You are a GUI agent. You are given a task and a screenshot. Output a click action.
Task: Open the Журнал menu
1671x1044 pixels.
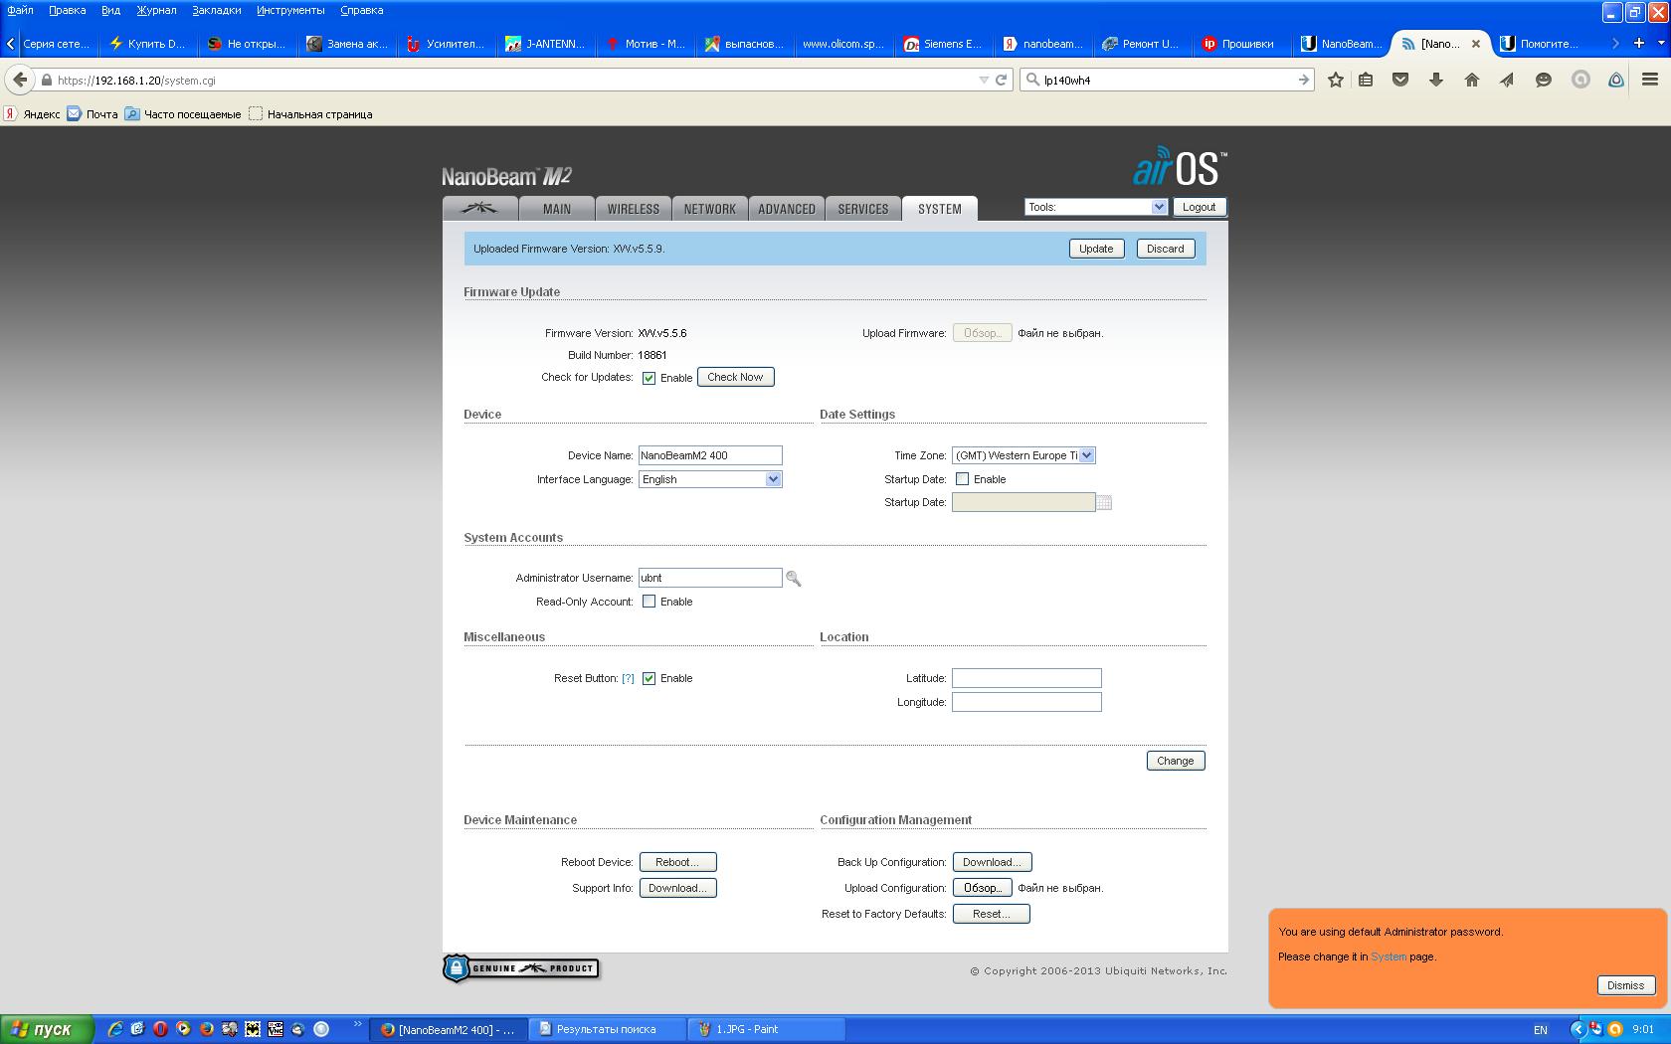[x=156, y=10]
